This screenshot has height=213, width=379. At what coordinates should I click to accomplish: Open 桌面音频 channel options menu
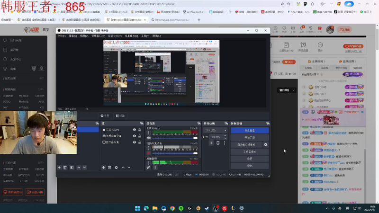(x=149, y=162)
